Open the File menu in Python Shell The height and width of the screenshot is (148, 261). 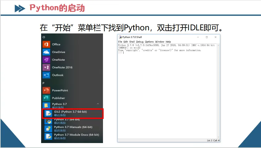tap(120, 42)
